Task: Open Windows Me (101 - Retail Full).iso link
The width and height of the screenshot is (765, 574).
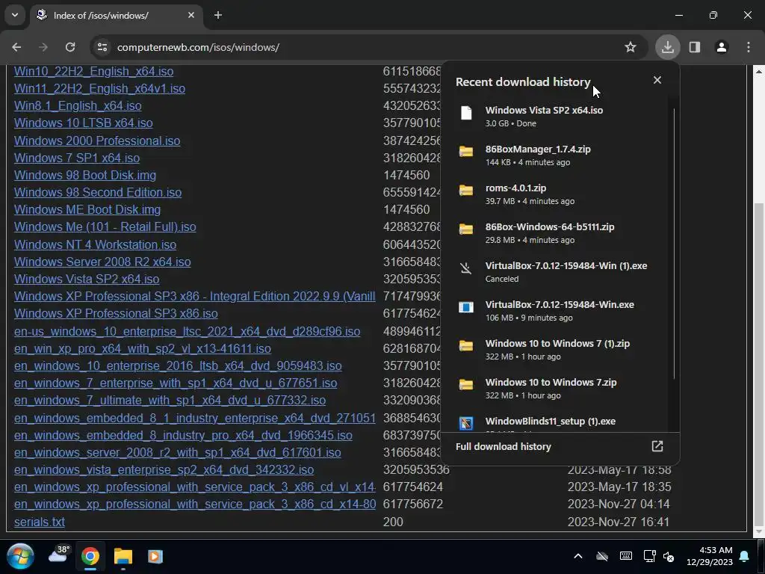Action: coord(105,226)
